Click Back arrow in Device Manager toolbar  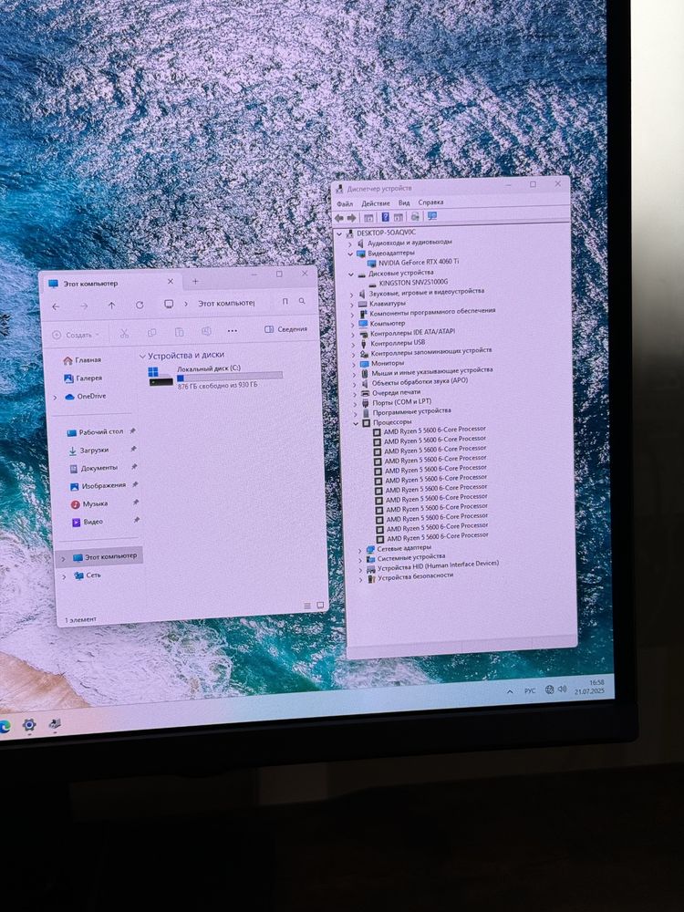(339, 218)
